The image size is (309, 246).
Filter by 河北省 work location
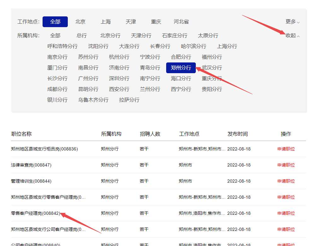point(181,22)
